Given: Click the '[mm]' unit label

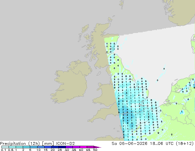Looking at the screenshot, I should coord(48,144).
